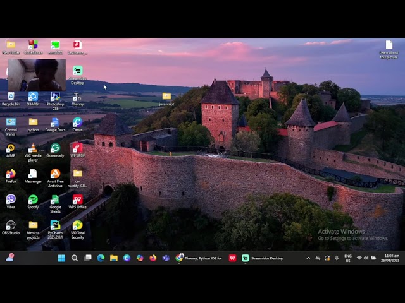Select the Messenger desktop file icon

pos(33,176)
